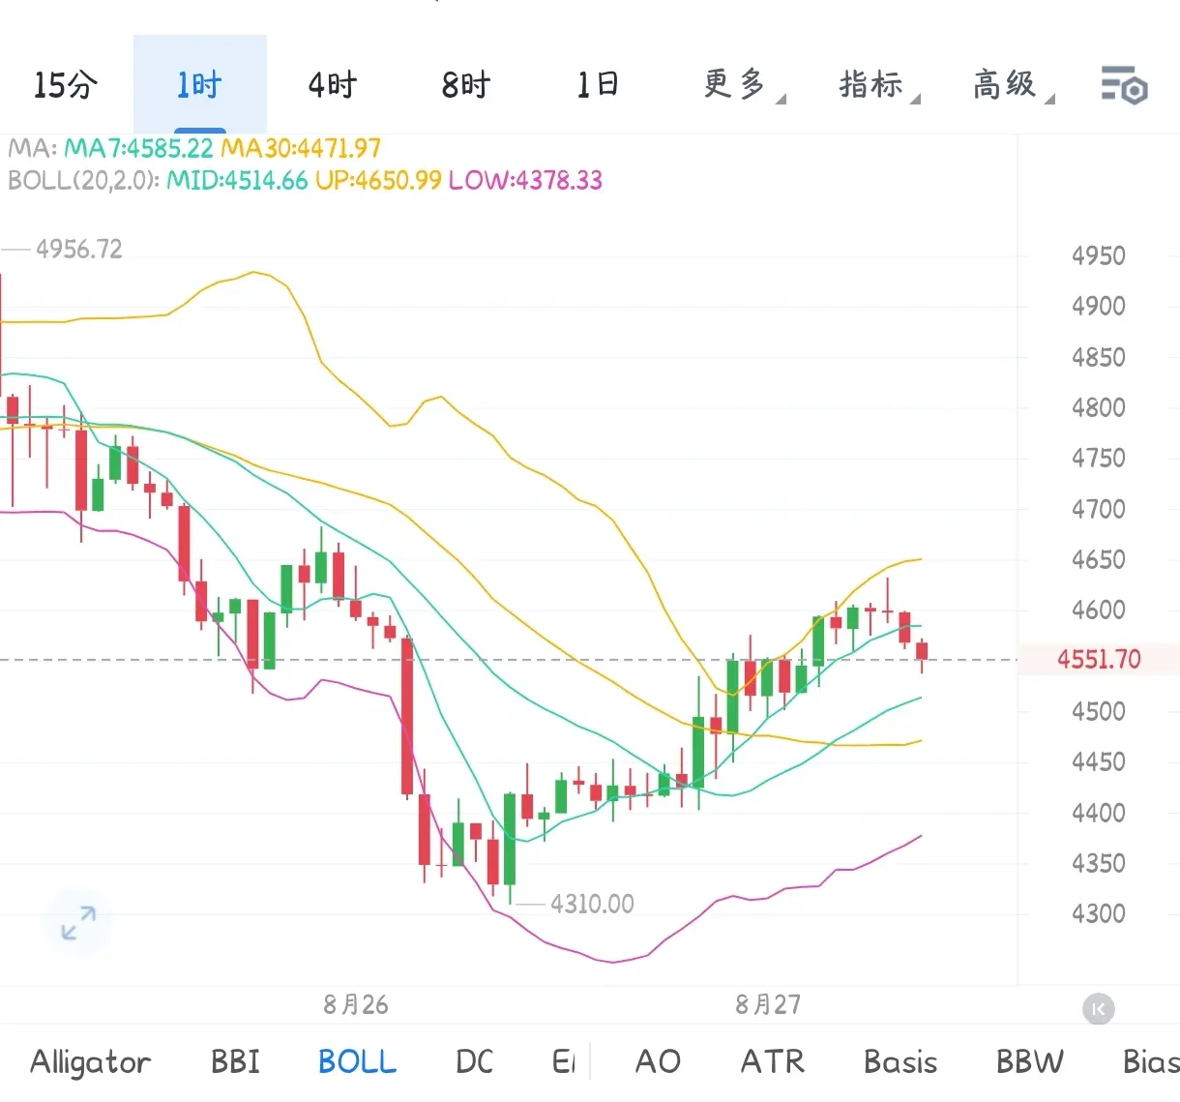The height and width of the screenshot is (1102, 1180).
Task: Select the AO indicator
Action: coord(658,1061)
